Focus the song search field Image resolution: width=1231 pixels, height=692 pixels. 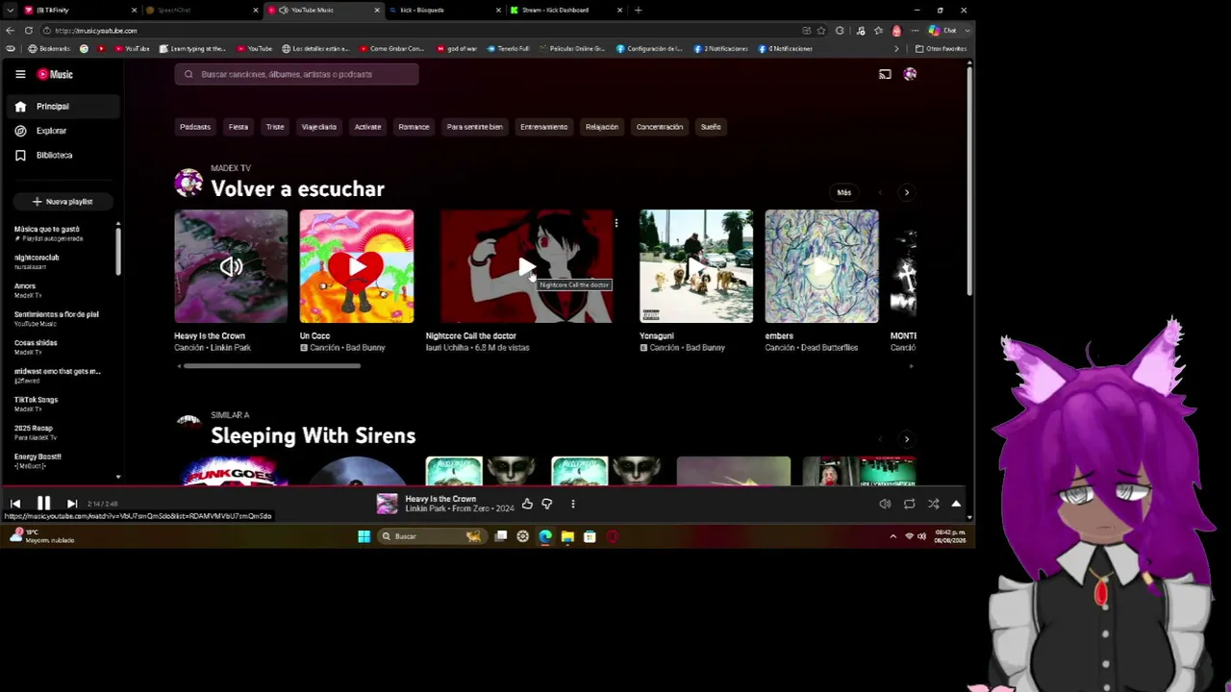pos(297,74)
